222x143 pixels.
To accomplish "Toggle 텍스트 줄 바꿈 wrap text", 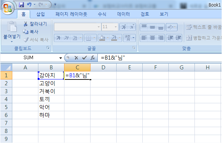I will [x=204, y=27].
